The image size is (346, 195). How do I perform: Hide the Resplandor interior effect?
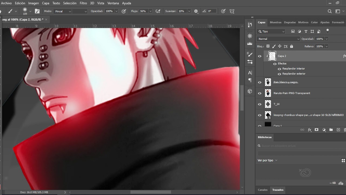[280, 69]
